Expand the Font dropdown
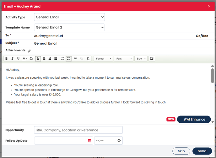The width and height of the screenshot is (216, 158). tap(124, 59)
